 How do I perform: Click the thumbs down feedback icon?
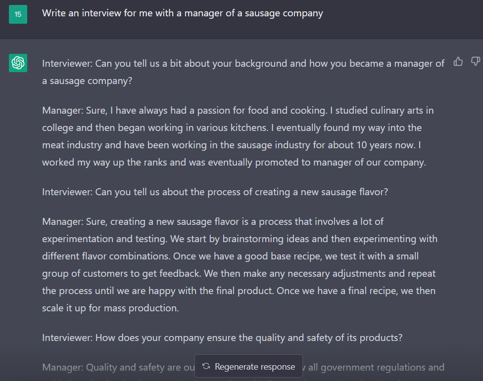(x=475, y=62)
